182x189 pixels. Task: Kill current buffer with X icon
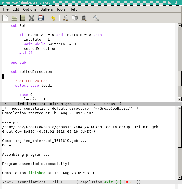click(x=31, y=18)
